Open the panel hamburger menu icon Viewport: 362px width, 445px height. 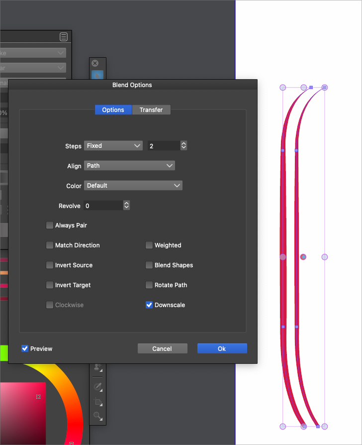[64, 37]
